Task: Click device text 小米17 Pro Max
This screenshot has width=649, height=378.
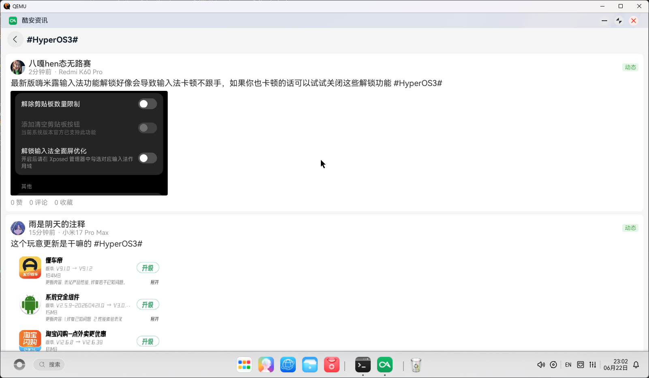Action: pyautogui.click(x=85, y=232)
